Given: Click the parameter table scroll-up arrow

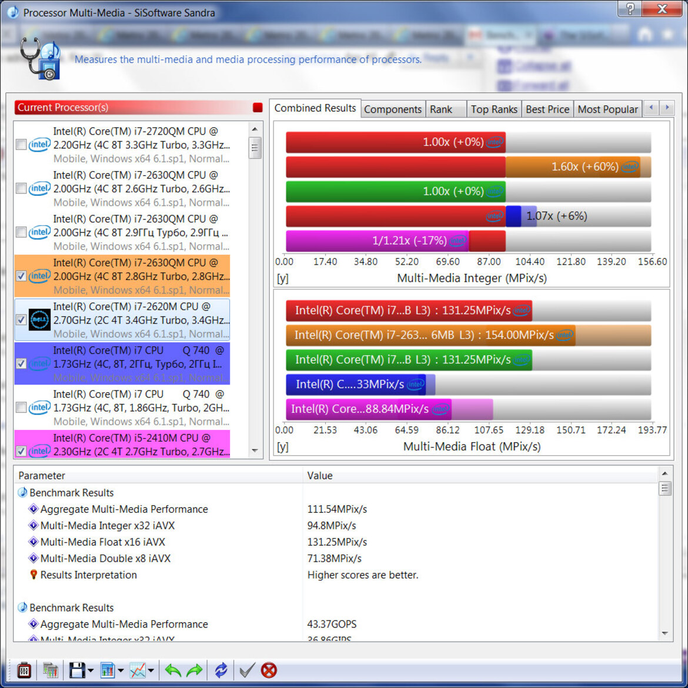Looking at the screenshot, I should point(664,473).
